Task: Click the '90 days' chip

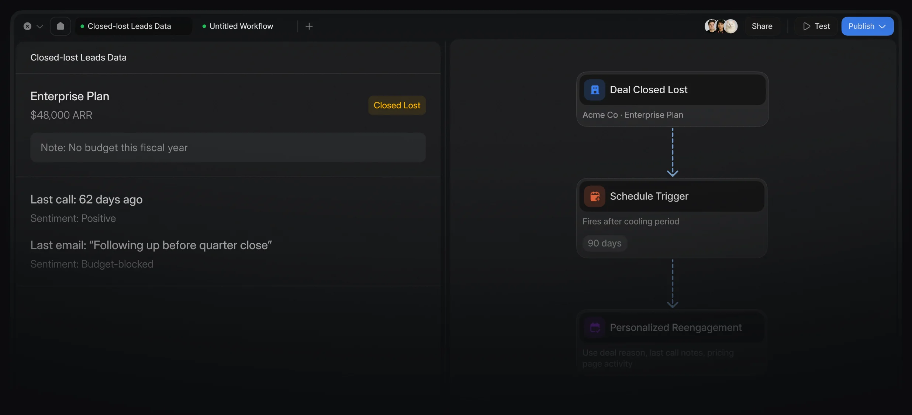Action: coord(604,243)
